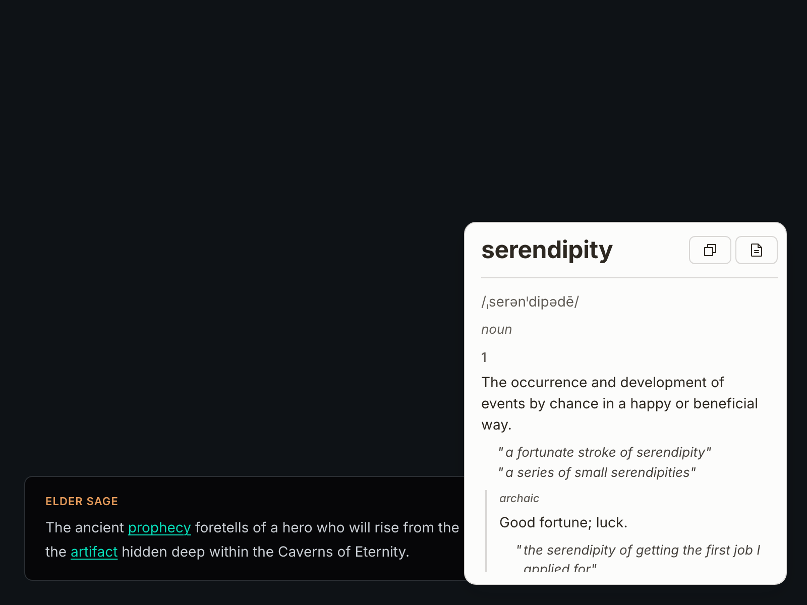Viewport: 807px width, 605px height.
Task: Click the example 'a series of small serendipities'
Action: pos(597,472)
